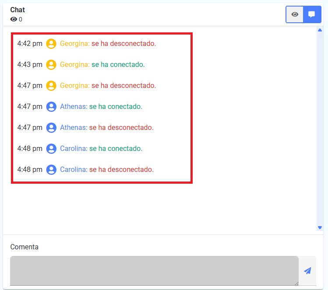Click the chat scrollbar track
328x290 pixels.
coord(320,129)
